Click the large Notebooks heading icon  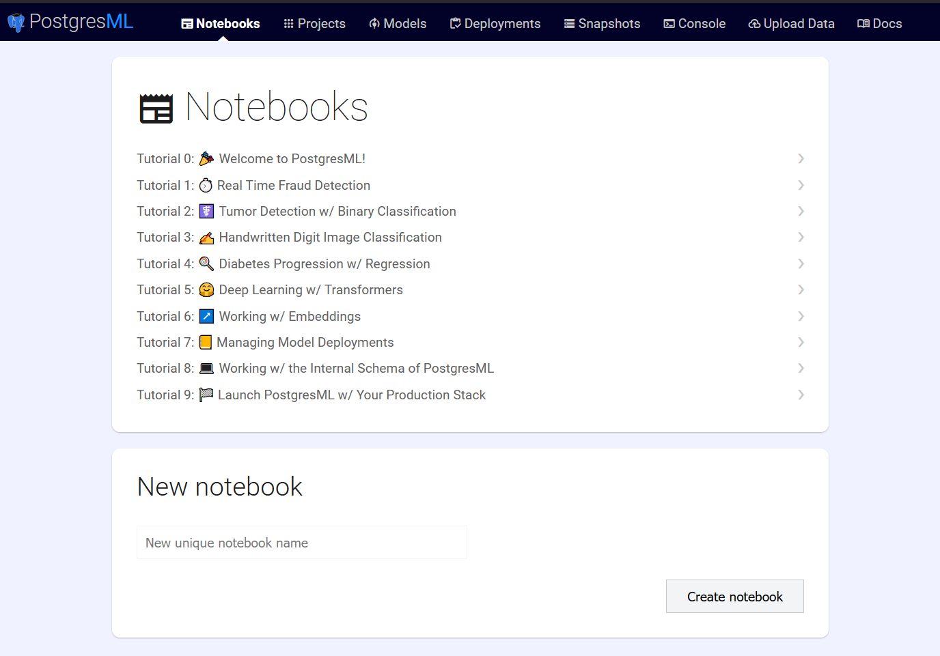click(156, 108)
